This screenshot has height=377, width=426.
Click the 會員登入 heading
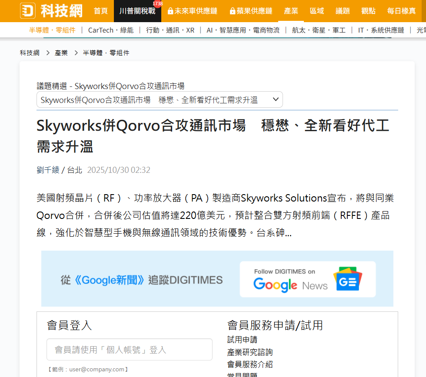[x=69, y=325]
